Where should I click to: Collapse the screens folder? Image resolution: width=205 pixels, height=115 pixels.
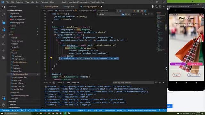pyautogui.click(x=15, y=50)
